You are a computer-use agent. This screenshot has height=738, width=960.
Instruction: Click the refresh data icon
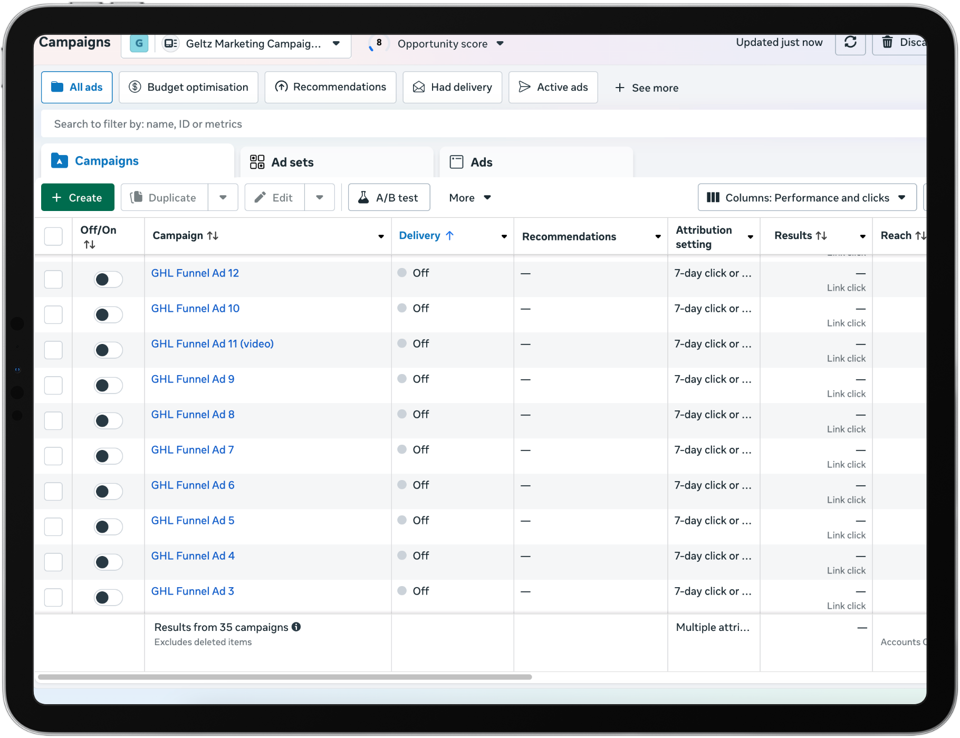850,43
